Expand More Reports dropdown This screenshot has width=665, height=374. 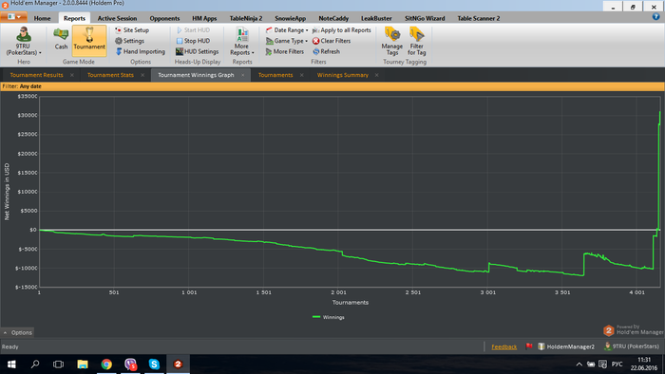242,41
